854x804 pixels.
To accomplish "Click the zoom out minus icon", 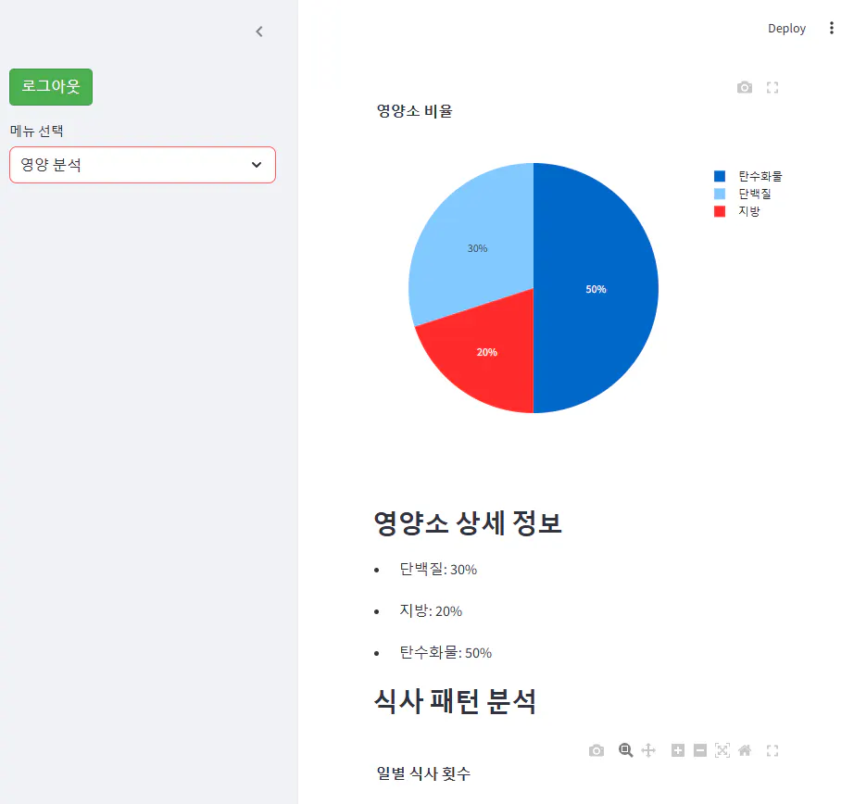I will point(700,750).
